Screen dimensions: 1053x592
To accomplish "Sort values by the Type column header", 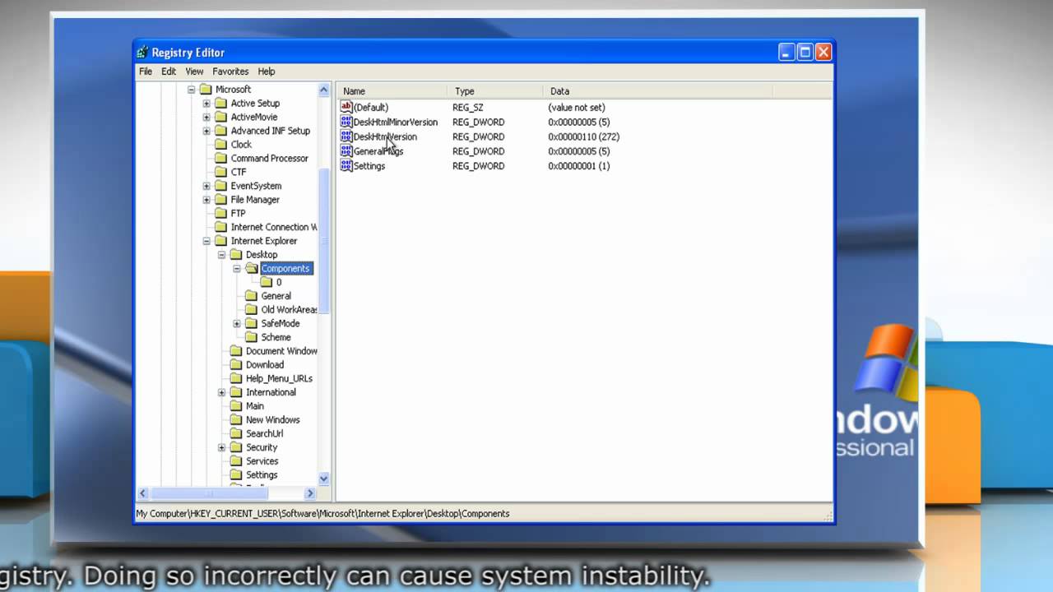I will [494, 91].
